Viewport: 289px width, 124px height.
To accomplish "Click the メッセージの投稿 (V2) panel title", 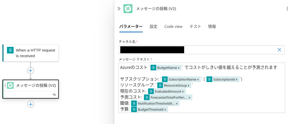I will coord(156,9).
